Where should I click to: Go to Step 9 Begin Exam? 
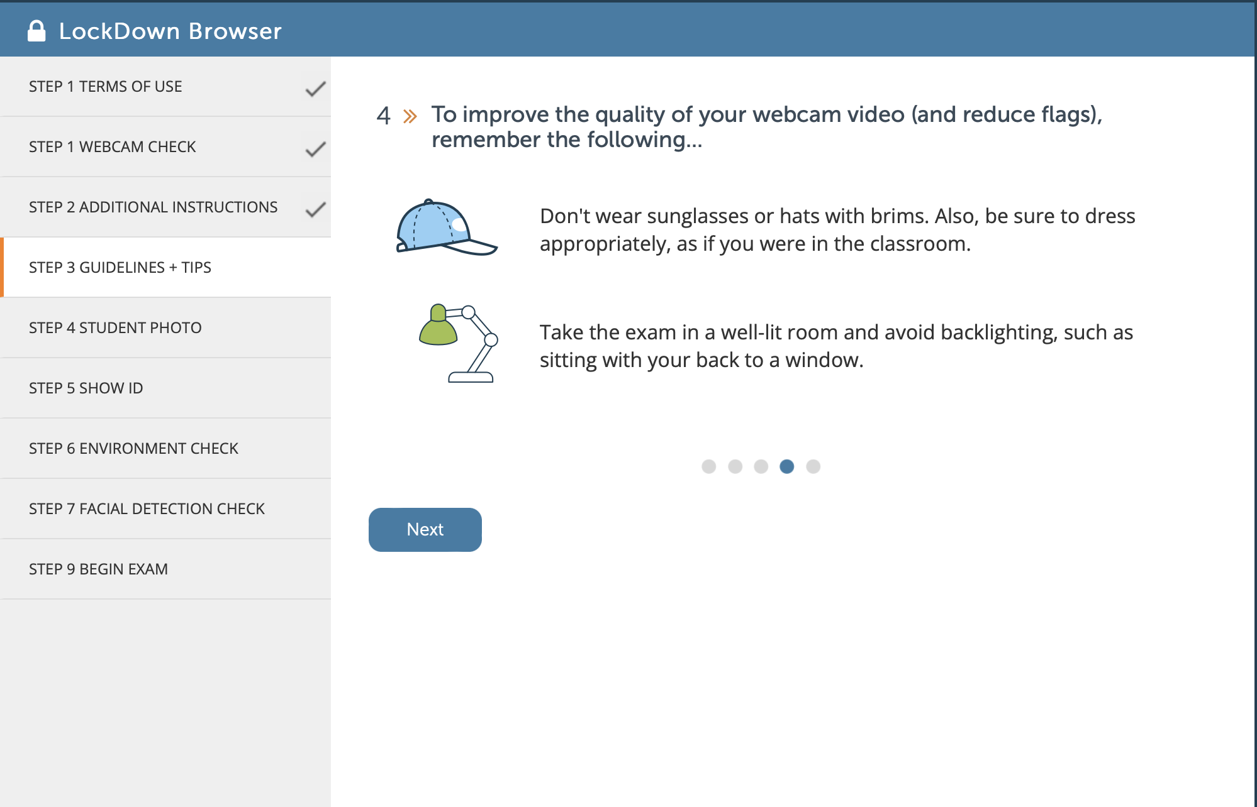tap(165, 569)
